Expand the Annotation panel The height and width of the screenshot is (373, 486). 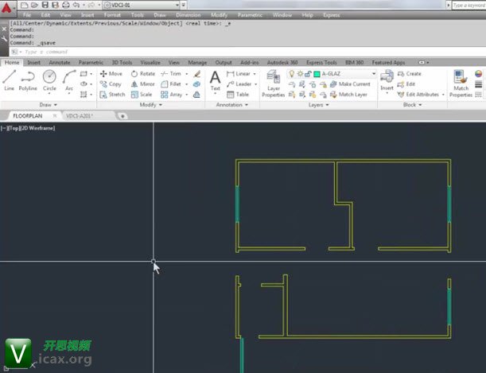tap(231, 105)
